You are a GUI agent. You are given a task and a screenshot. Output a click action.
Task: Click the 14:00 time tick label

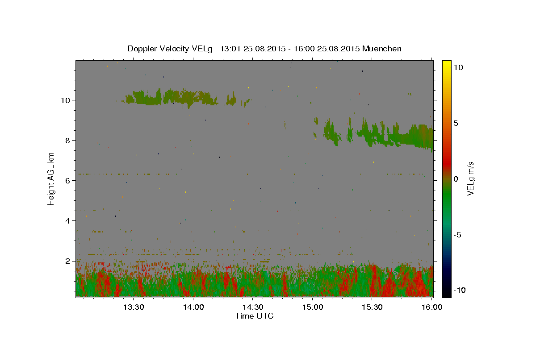(193, 307)
